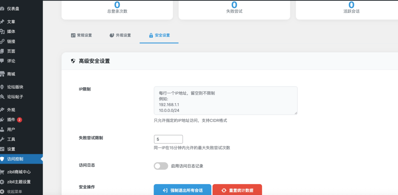Click the 失败尝试限制 field label
Viewport: 398px width, 195px height.
click(x=91, y=138)
